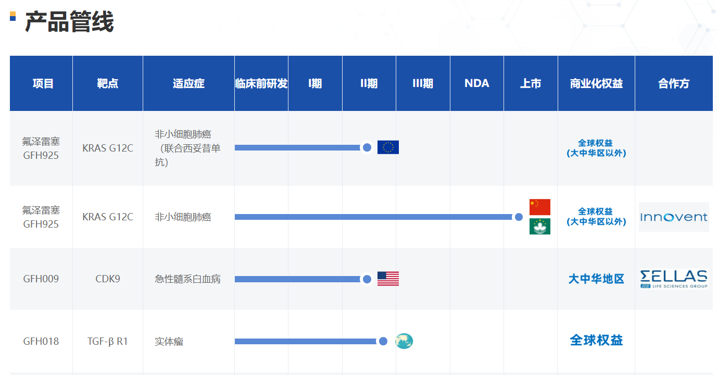
Task: Click 全球权益 in the GFH018 row
Action: [596, 341]
